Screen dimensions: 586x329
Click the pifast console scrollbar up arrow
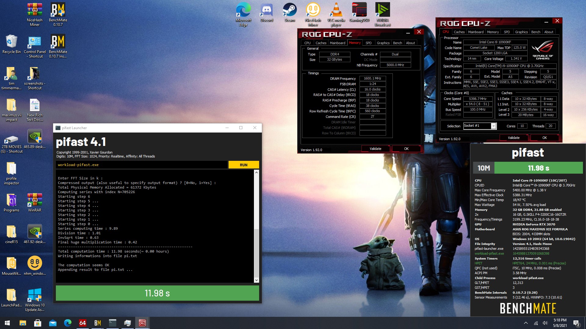[256, 172]
